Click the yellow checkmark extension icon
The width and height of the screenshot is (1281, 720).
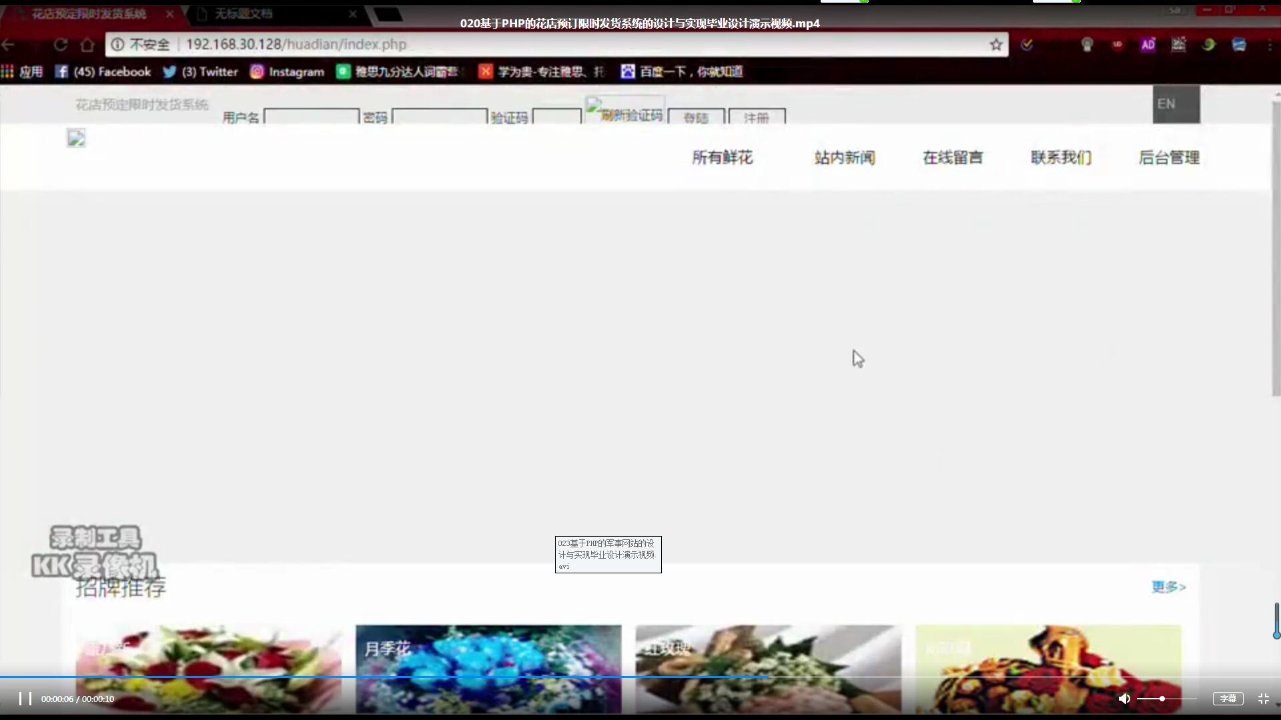[x=1027, y=45]
